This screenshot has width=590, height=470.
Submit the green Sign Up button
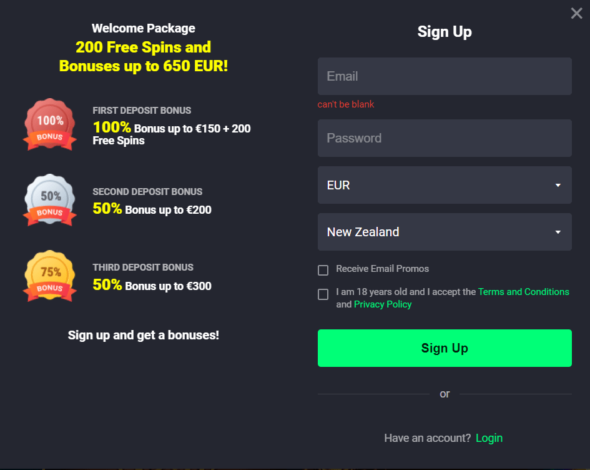445,348
